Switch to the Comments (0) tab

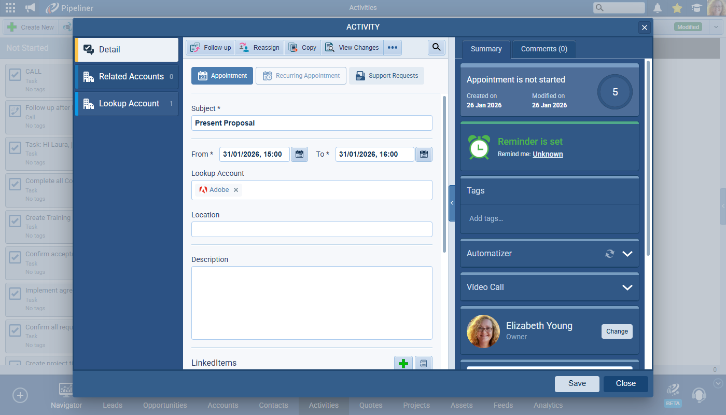tap(544, 49)
